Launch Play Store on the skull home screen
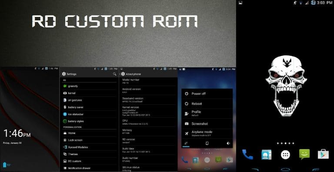Screen dimensions: 334x172 (323, 154)
